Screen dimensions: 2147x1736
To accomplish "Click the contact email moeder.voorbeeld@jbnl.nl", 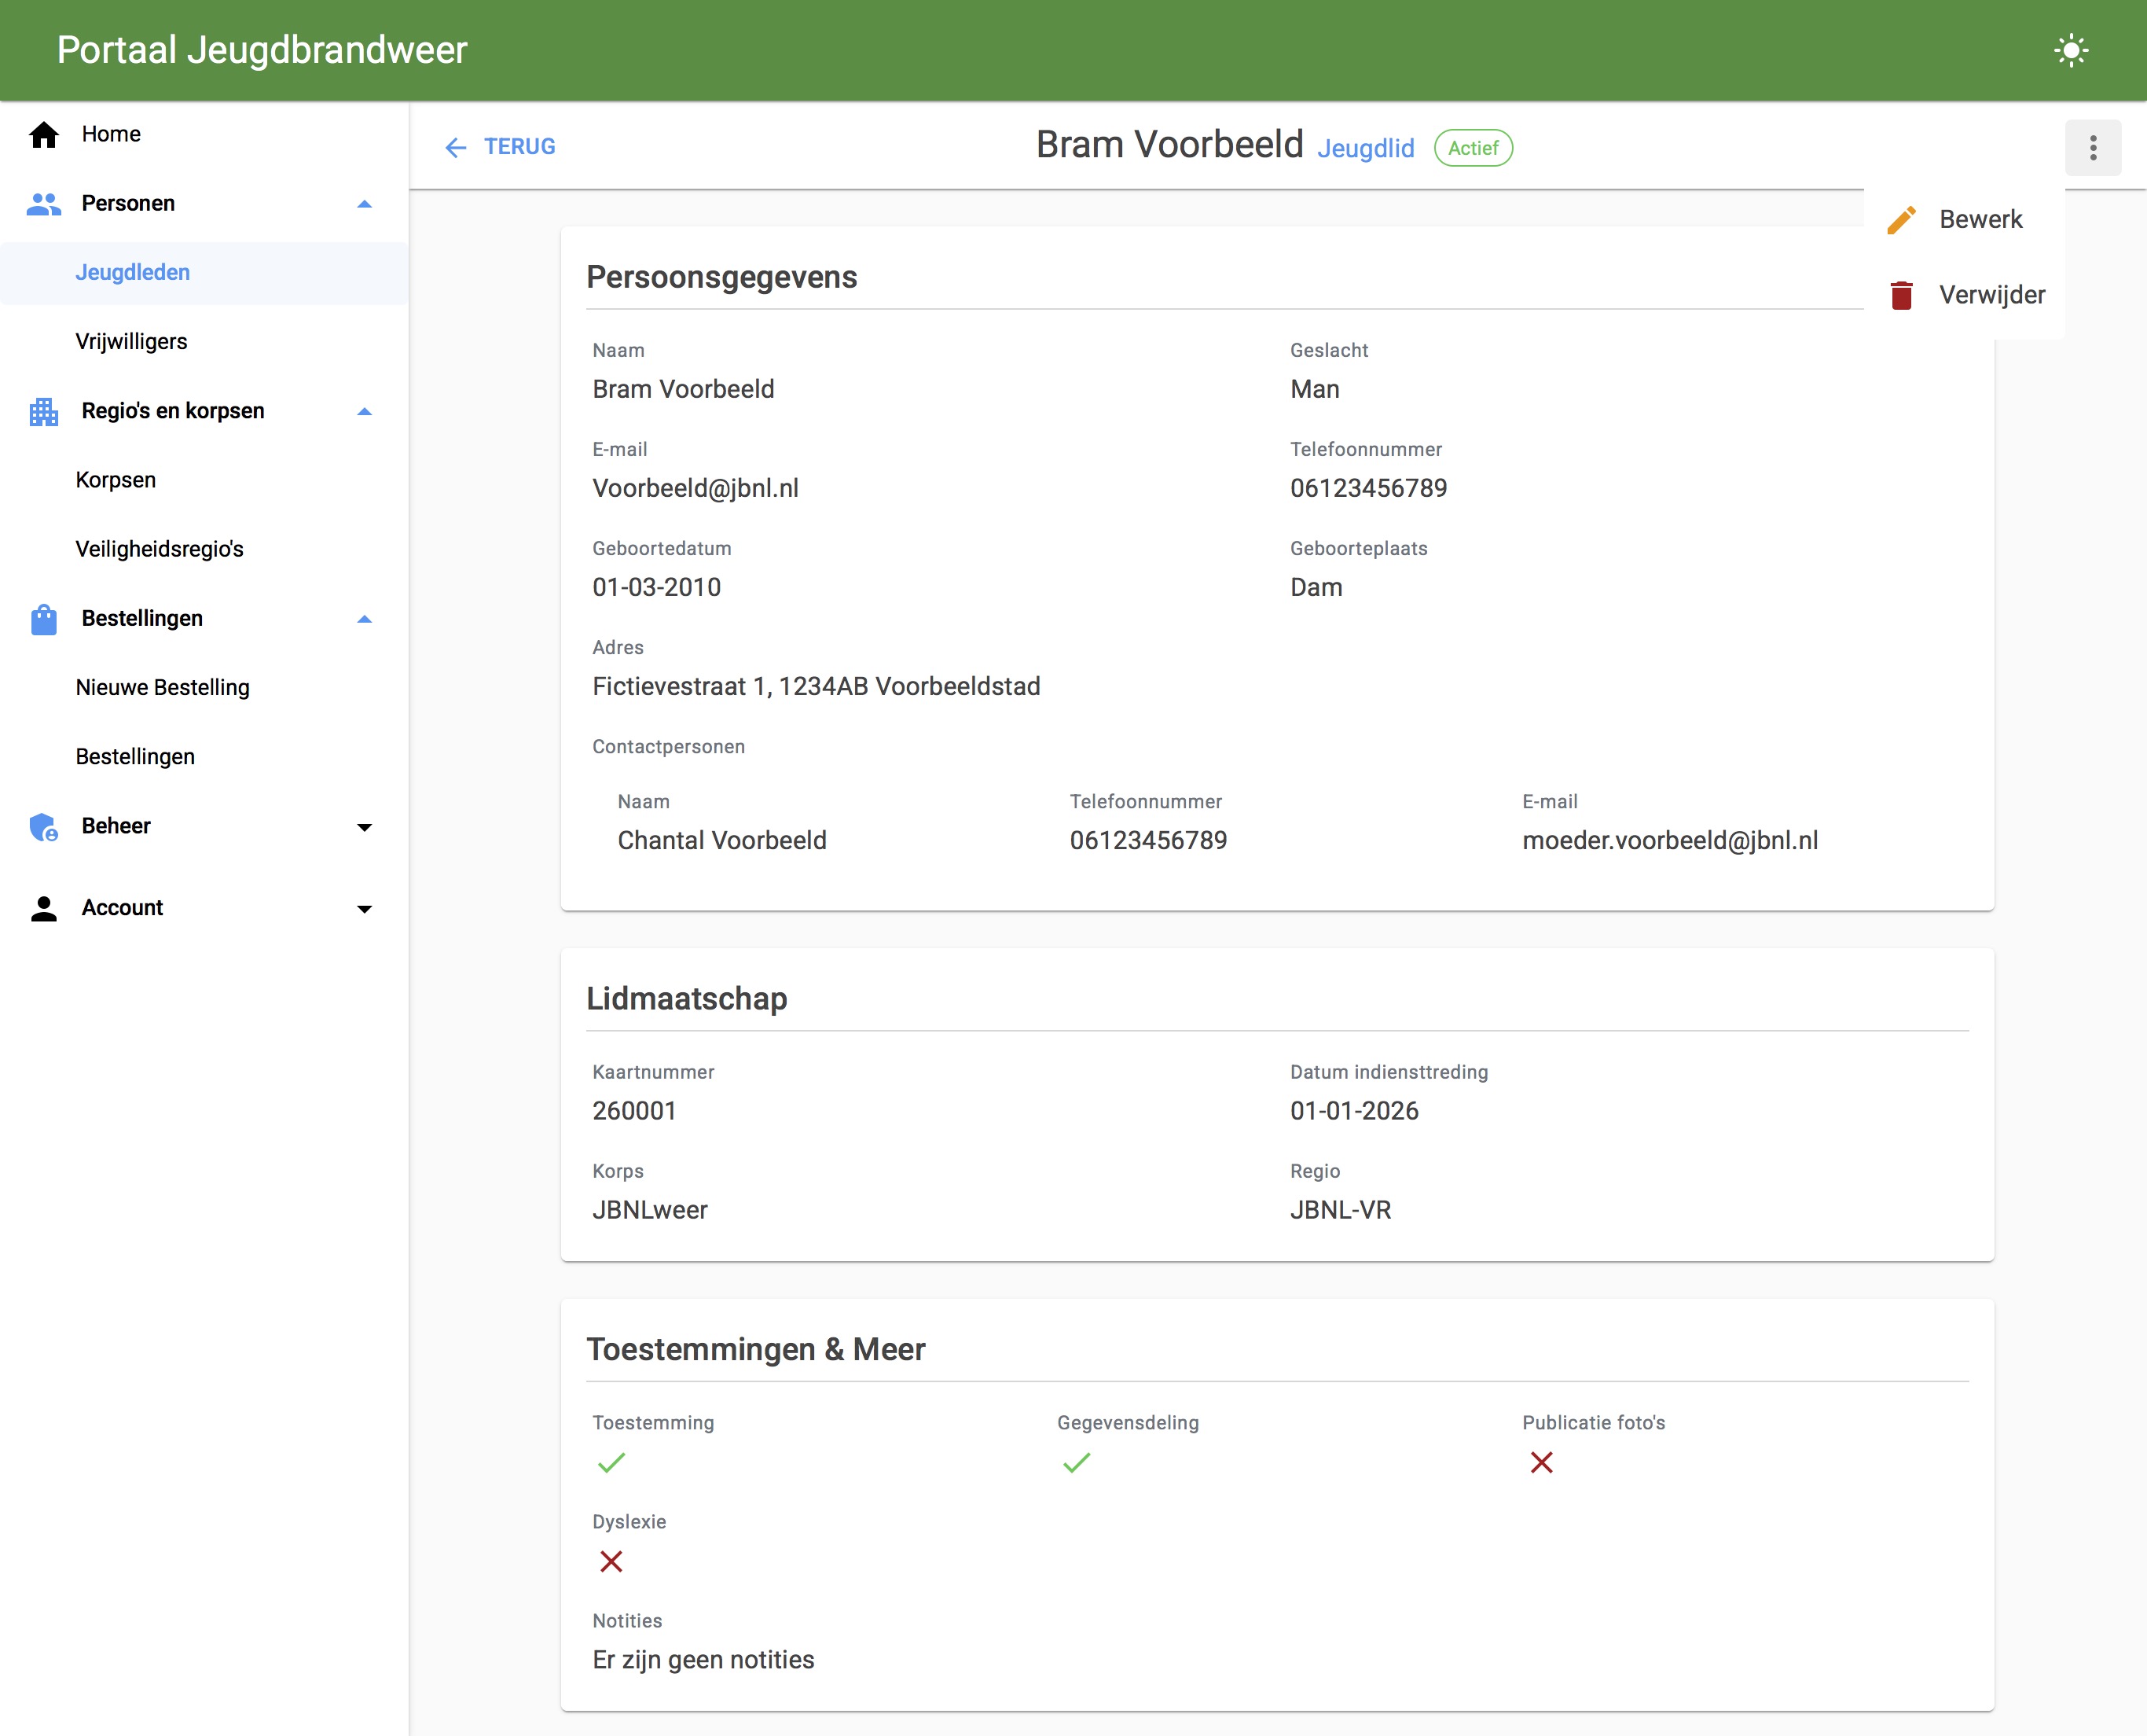I will (x=1670, y=840).
